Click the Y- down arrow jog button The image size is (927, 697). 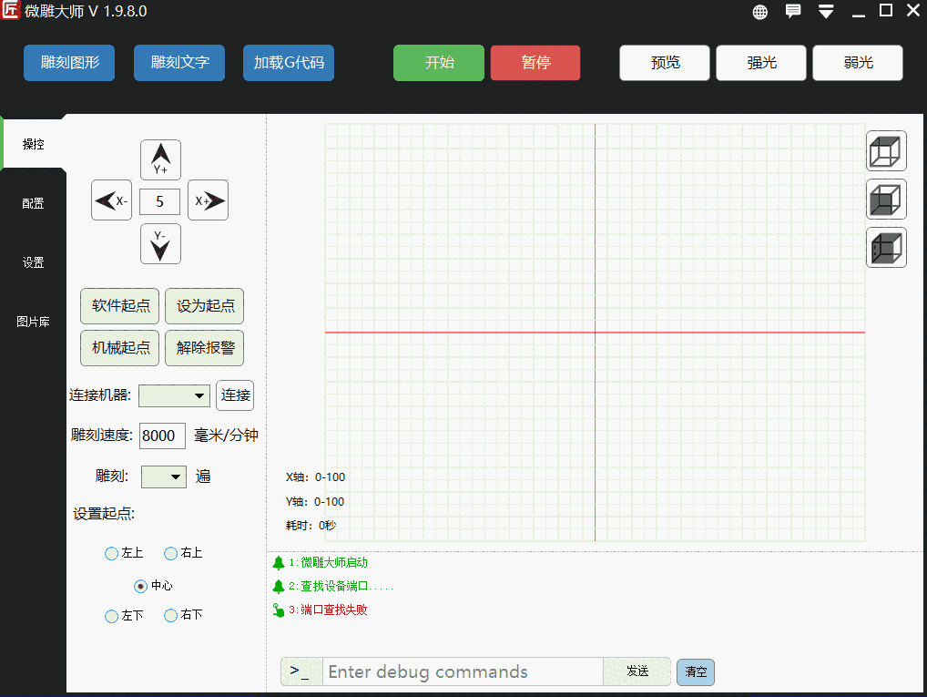point(160,244)
